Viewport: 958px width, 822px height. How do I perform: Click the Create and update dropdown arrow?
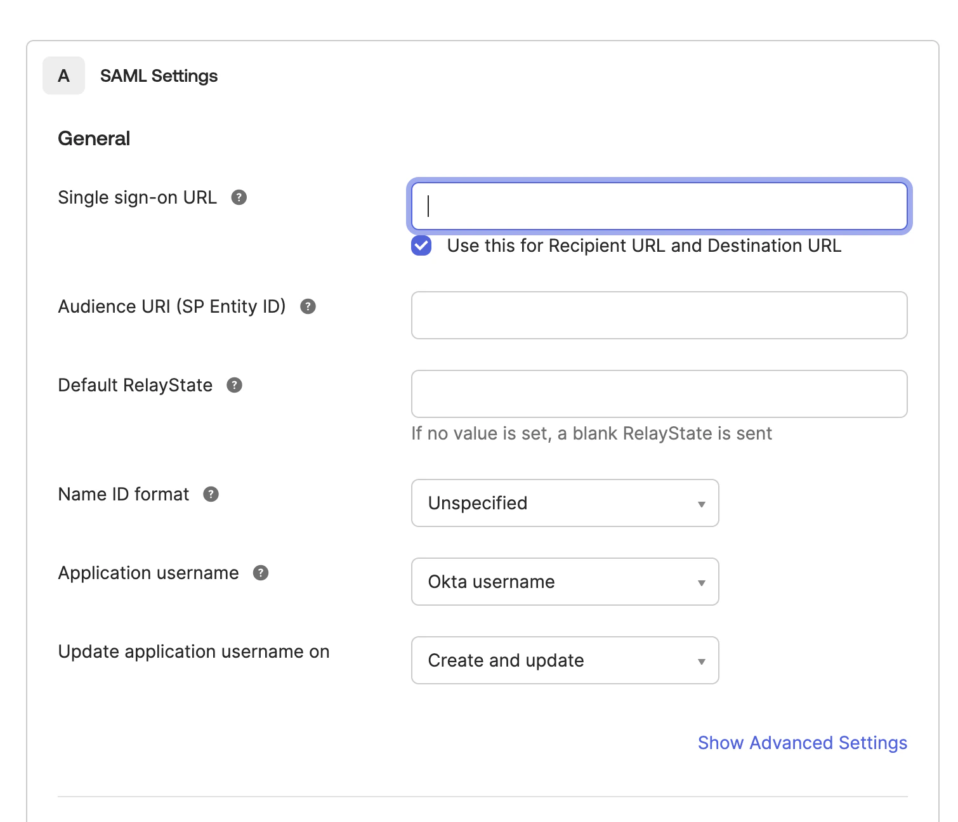pos(701,662)
